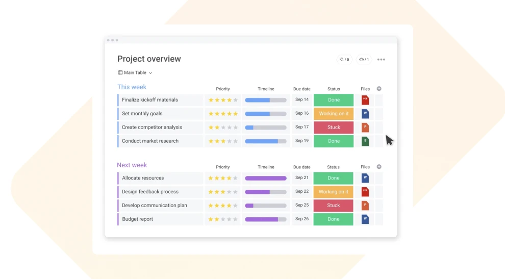Change Done status of Budget report
Viewport: 505px width, 279px height.
(333, 219)
